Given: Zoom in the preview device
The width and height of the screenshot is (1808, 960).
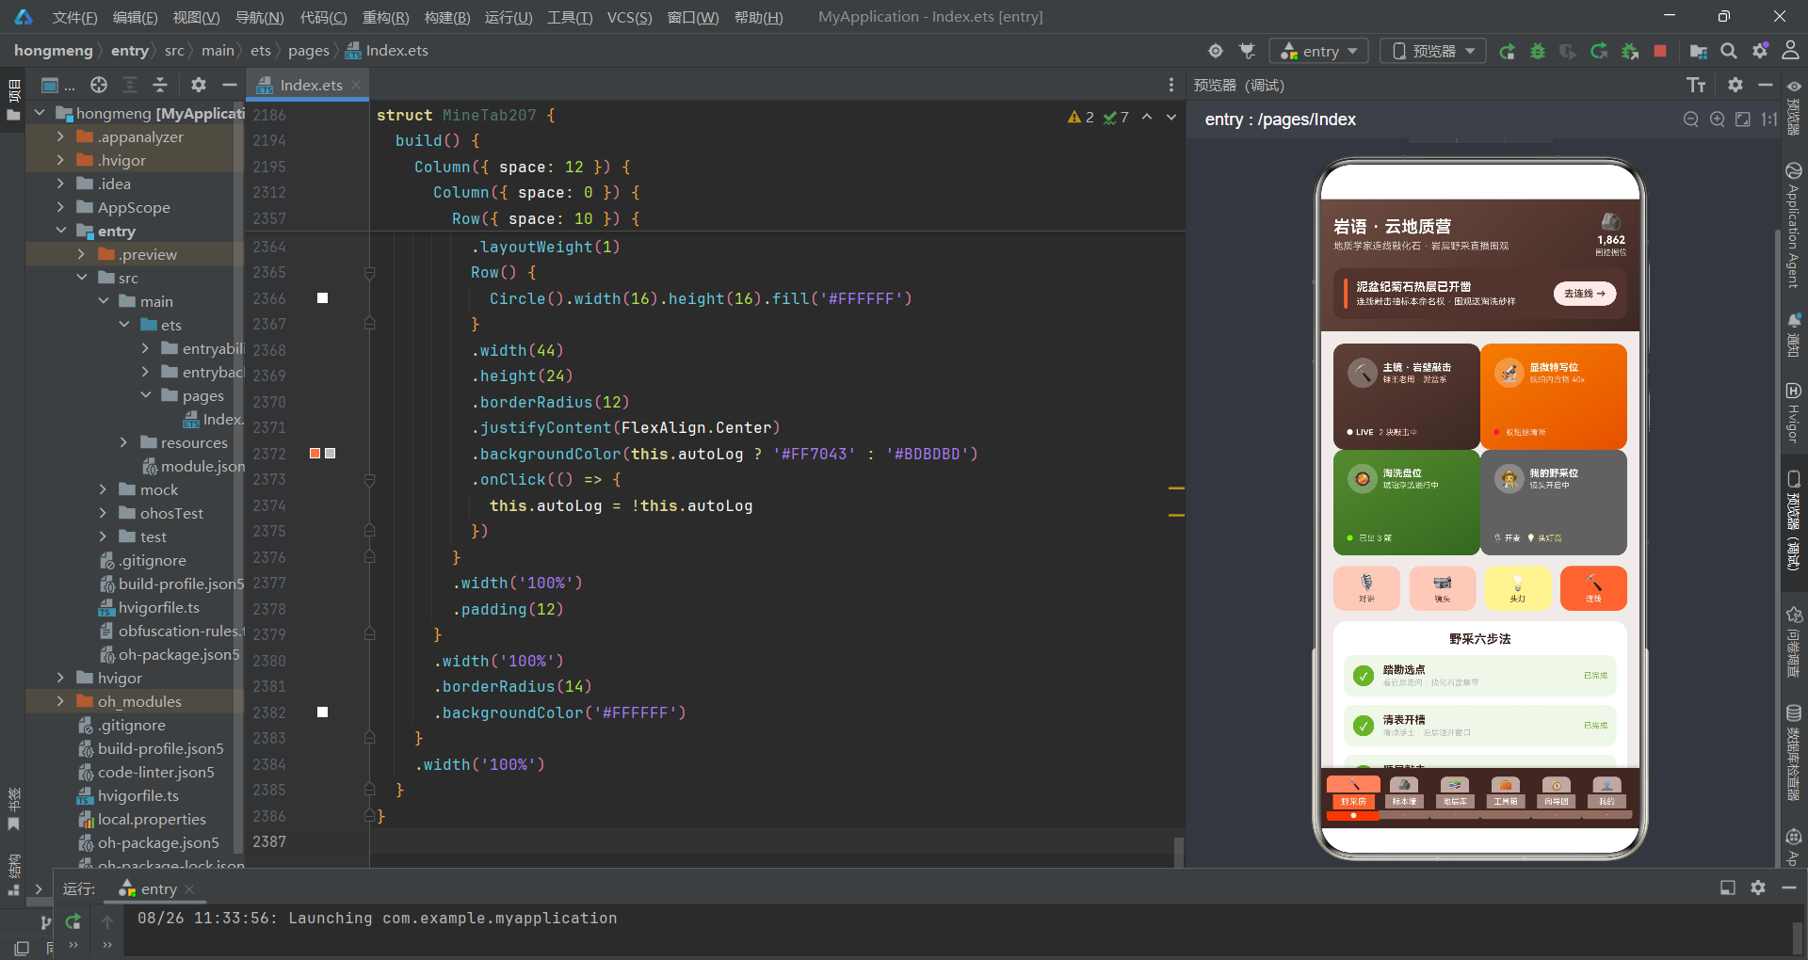Looking at the screenshot, I should point(1718,120).
